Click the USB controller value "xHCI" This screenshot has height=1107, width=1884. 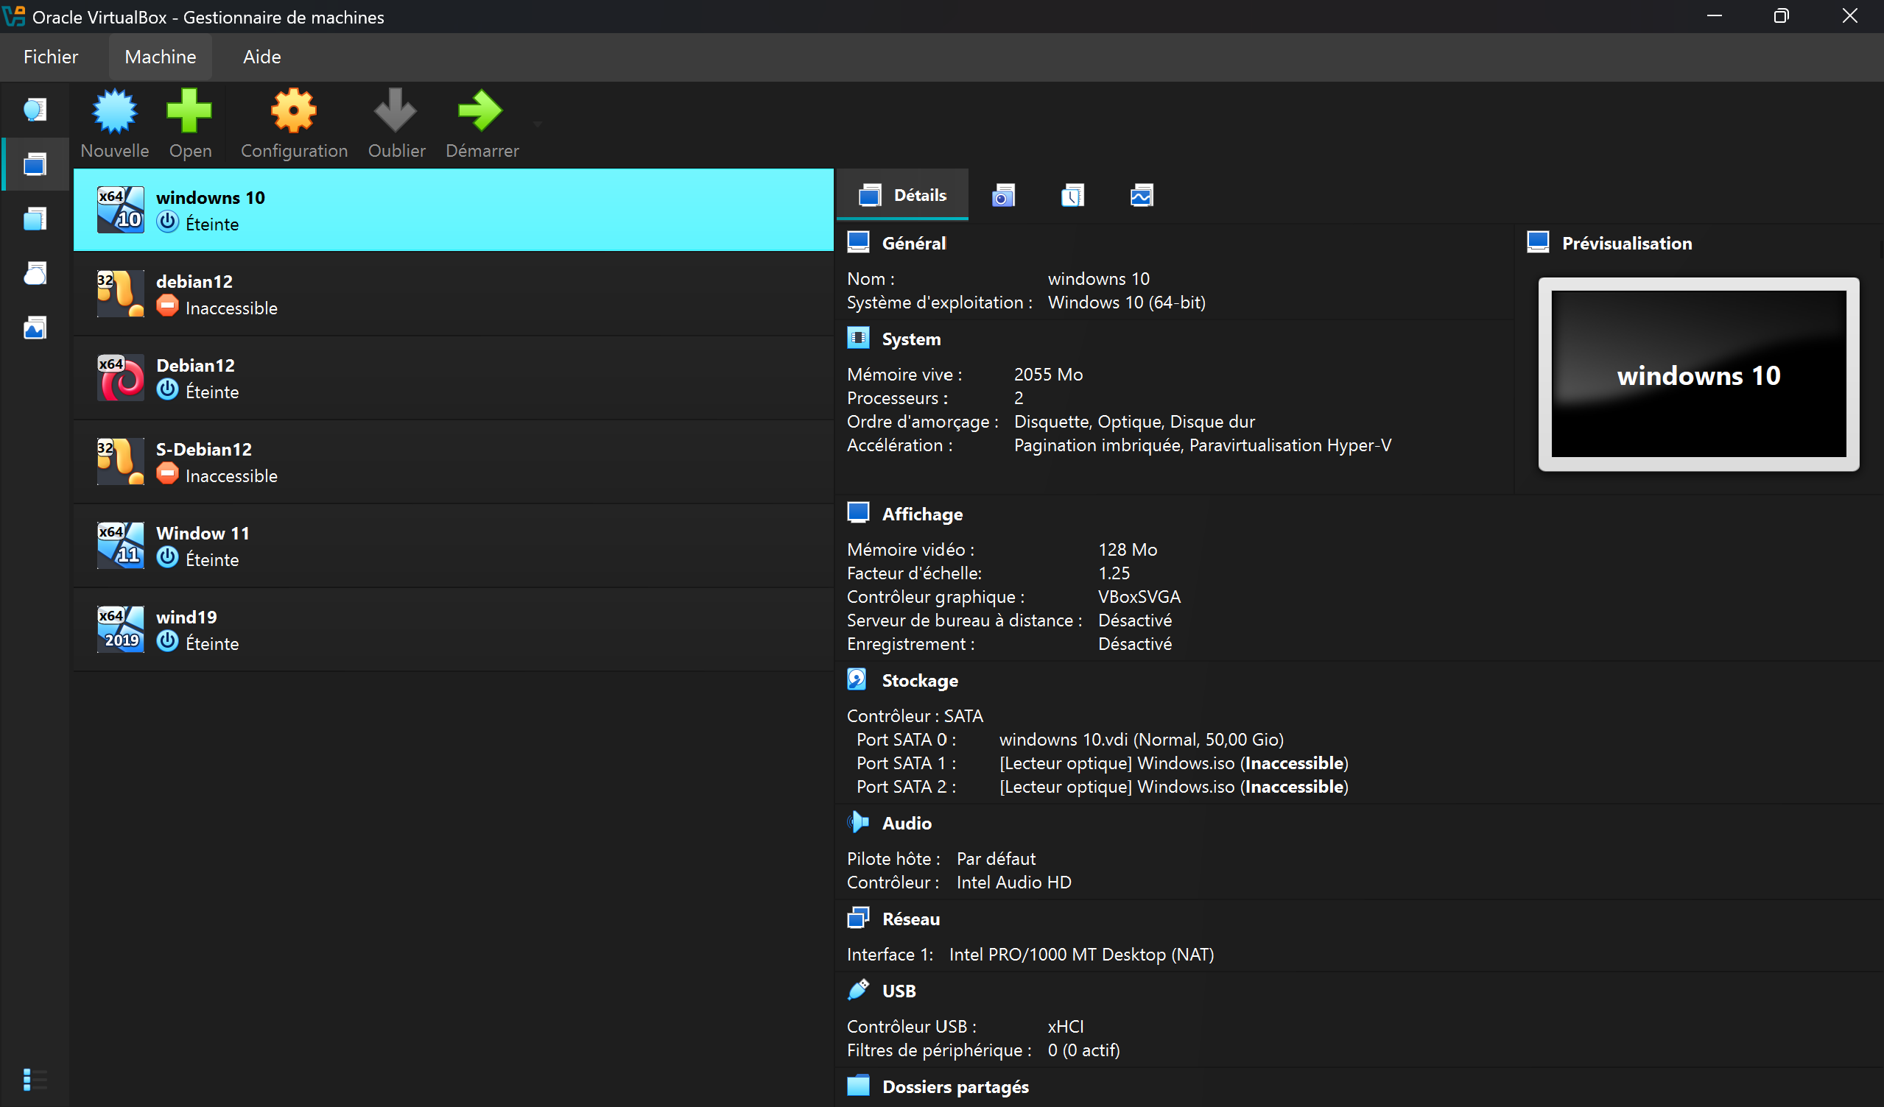point(1065,1026)
